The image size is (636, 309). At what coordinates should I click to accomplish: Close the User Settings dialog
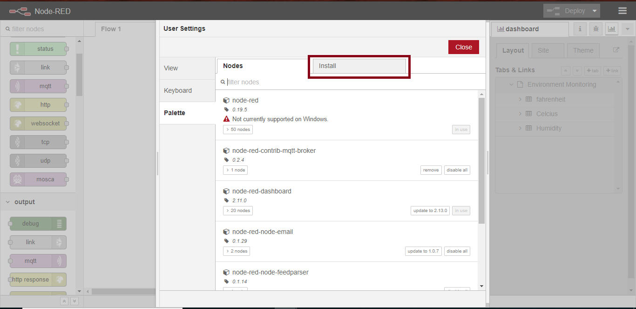tap(463, 47)
